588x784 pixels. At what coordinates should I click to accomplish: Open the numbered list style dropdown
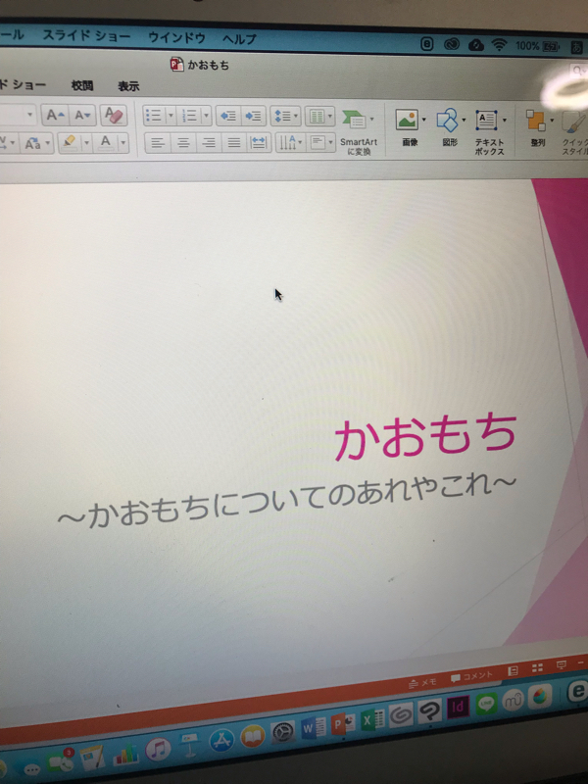(x=206, y=116)
